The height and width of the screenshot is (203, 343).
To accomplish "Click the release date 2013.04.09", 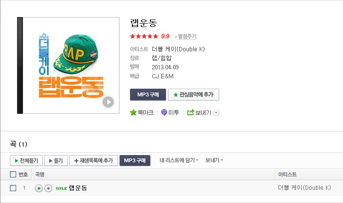I will (165, 67).
